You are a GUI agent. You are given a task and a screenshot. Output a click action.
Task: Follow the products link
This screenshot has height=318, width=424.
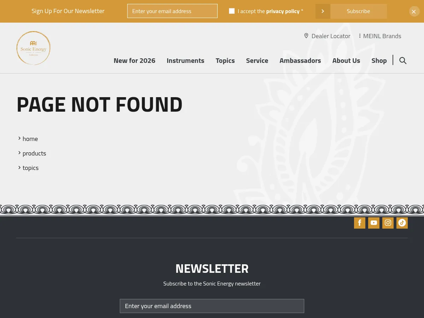(x=34, y=153)
